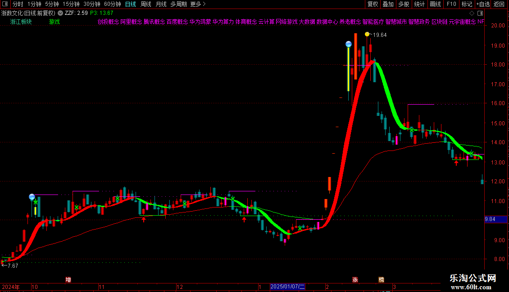Image resolution: width=509 pixels, height=292 pixels.
Task: Activate the 画线 drawing tools
Action: (435, 4)
